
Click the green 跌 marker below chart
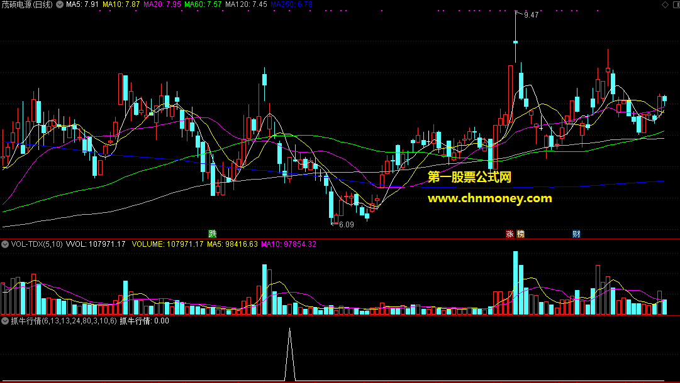(x=212, y=234)
